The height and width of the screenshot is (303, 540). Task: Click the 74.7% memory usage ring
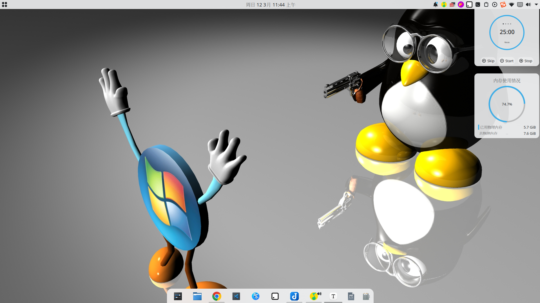pyautogui.click(x=507, y=104)
